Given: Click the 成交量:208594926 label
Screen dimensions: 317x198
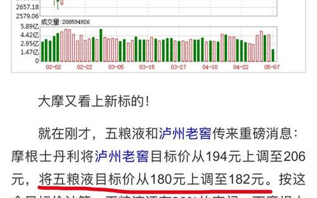Looking at the screenshot, I should [65, 22].
